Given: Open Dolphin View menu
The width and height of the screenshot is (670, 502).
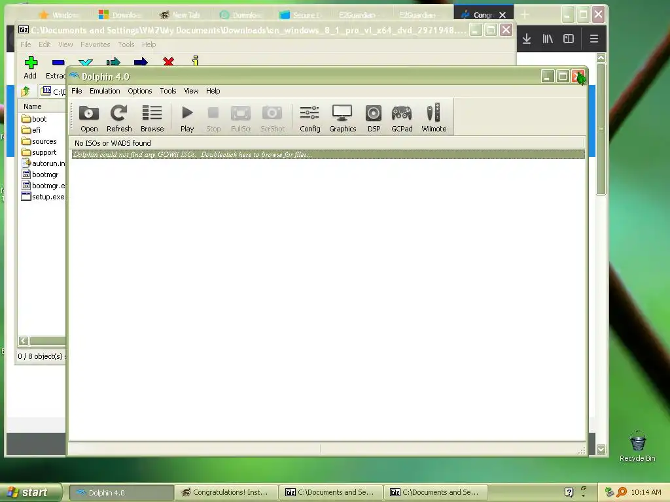Looking at the screenshot, I should [x=191, y=91].
